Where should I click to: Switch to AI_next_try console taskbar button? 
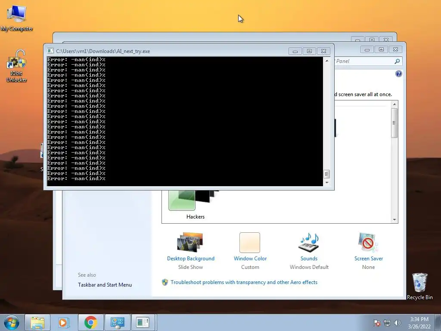(x=143, y=322)
